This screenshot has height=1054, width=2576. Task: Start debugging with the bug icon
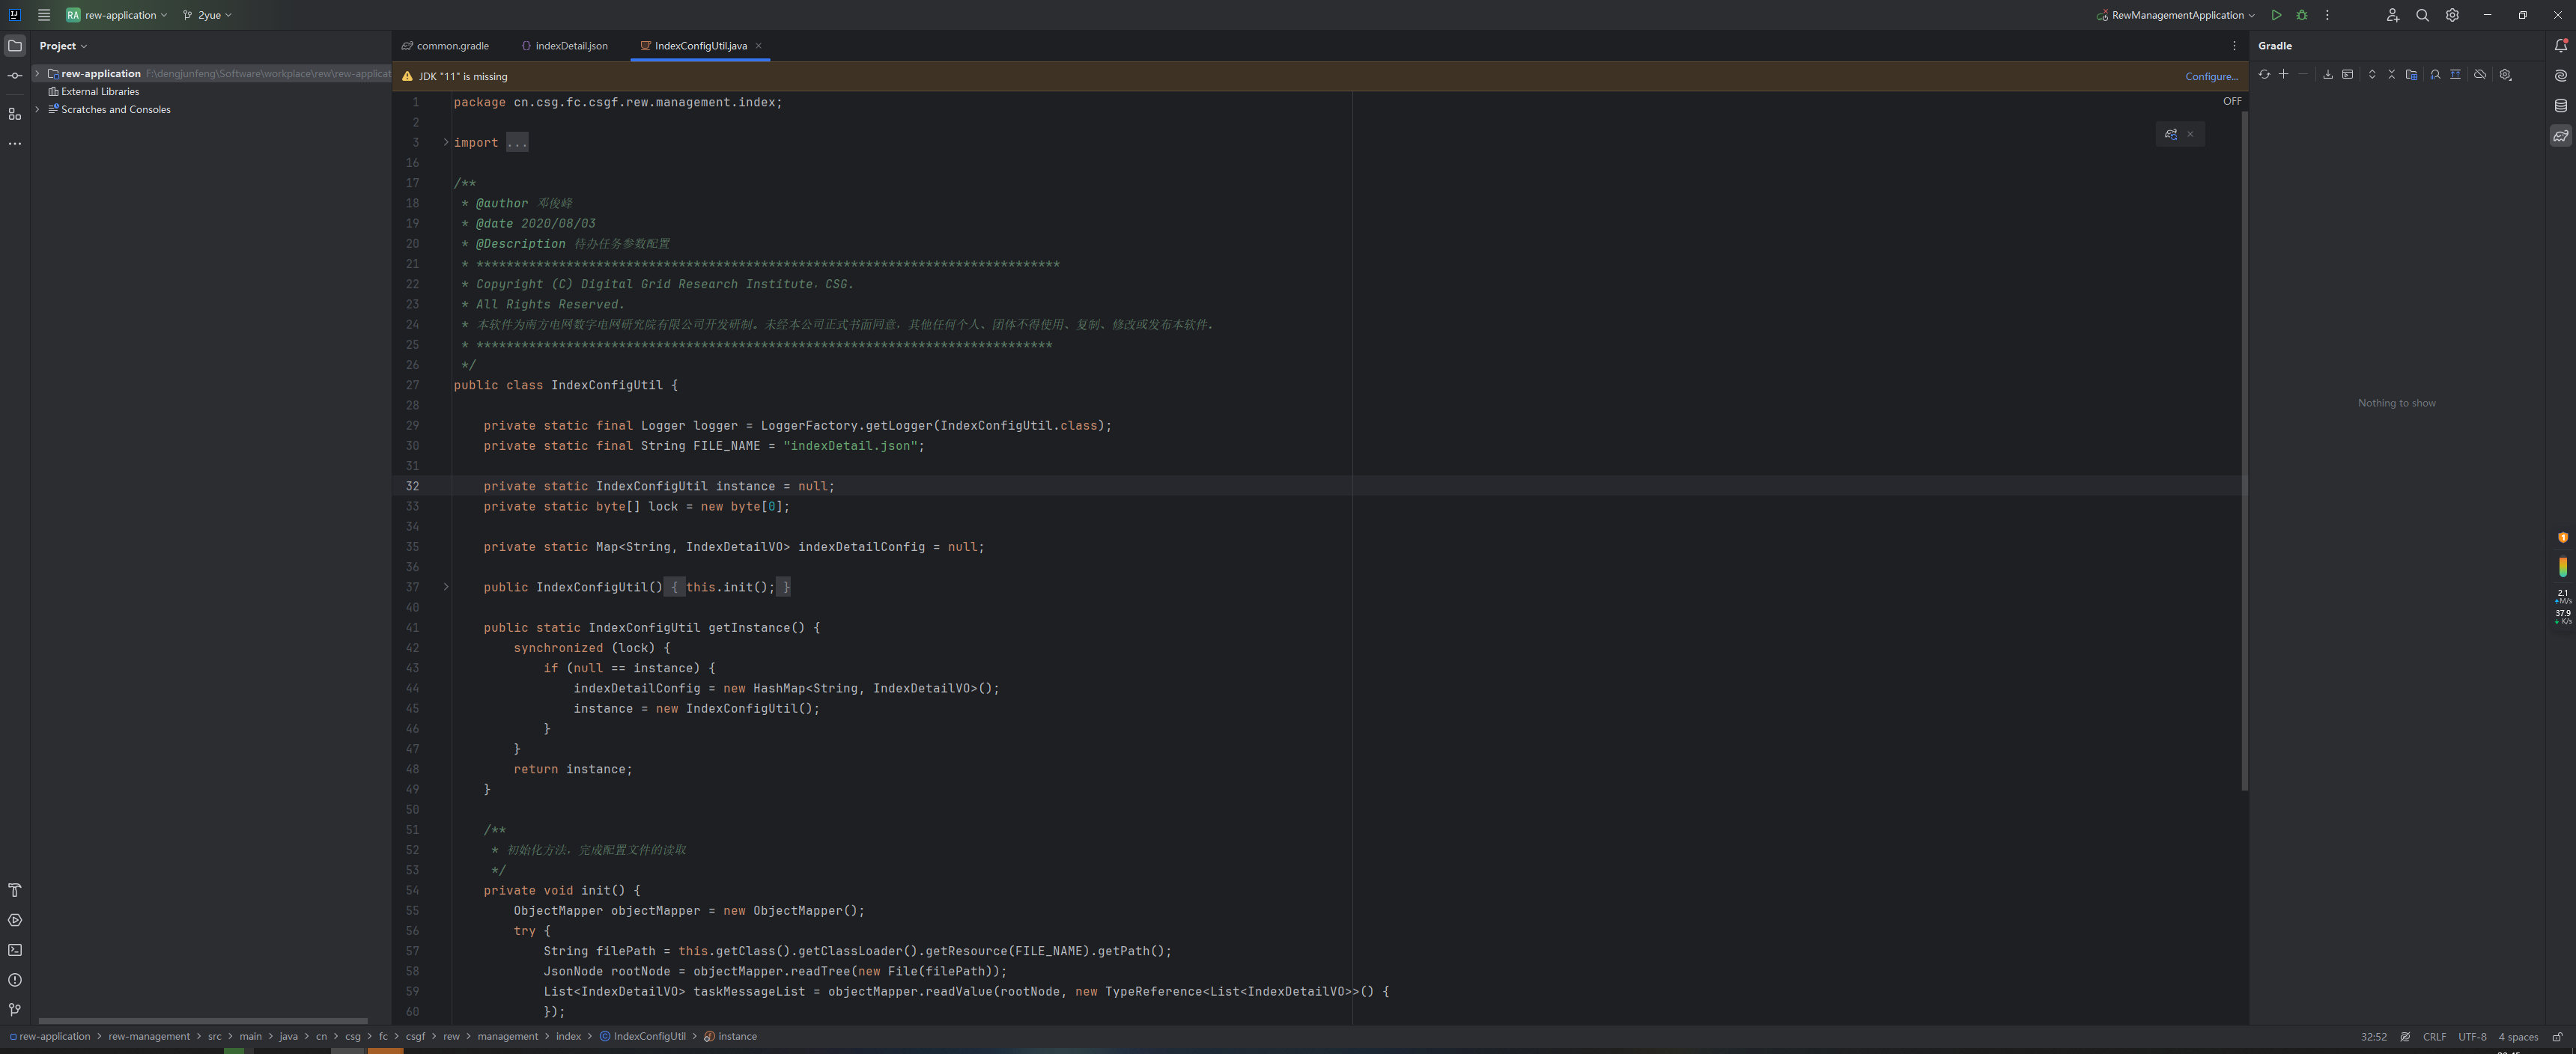tap(2302, 15)
